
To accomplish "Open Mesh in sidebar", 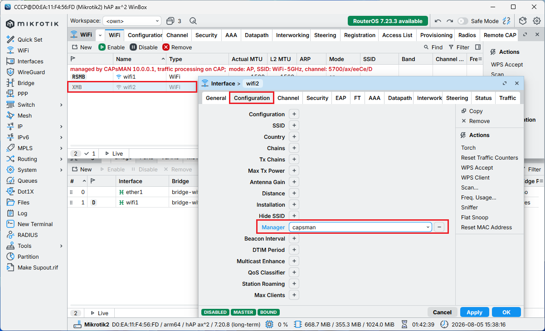I will point(24,115).
